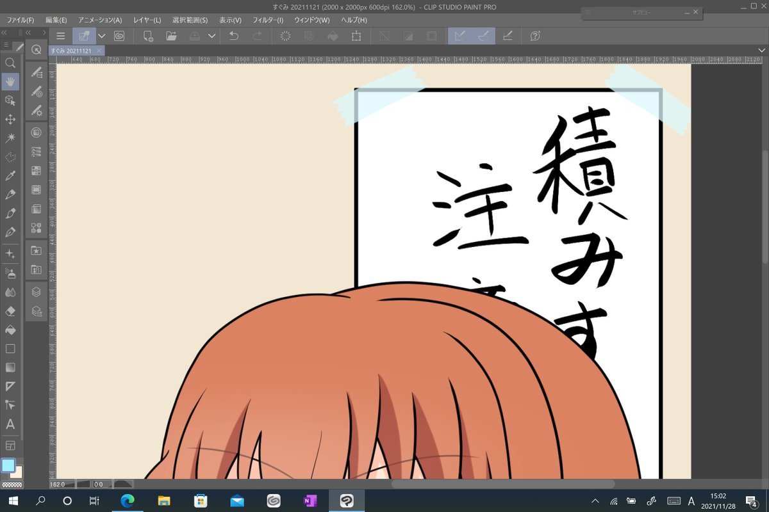The width and height of the screenshot is (769, 512).
Task: Select the Eraser tool
Action: coord(10,311)
